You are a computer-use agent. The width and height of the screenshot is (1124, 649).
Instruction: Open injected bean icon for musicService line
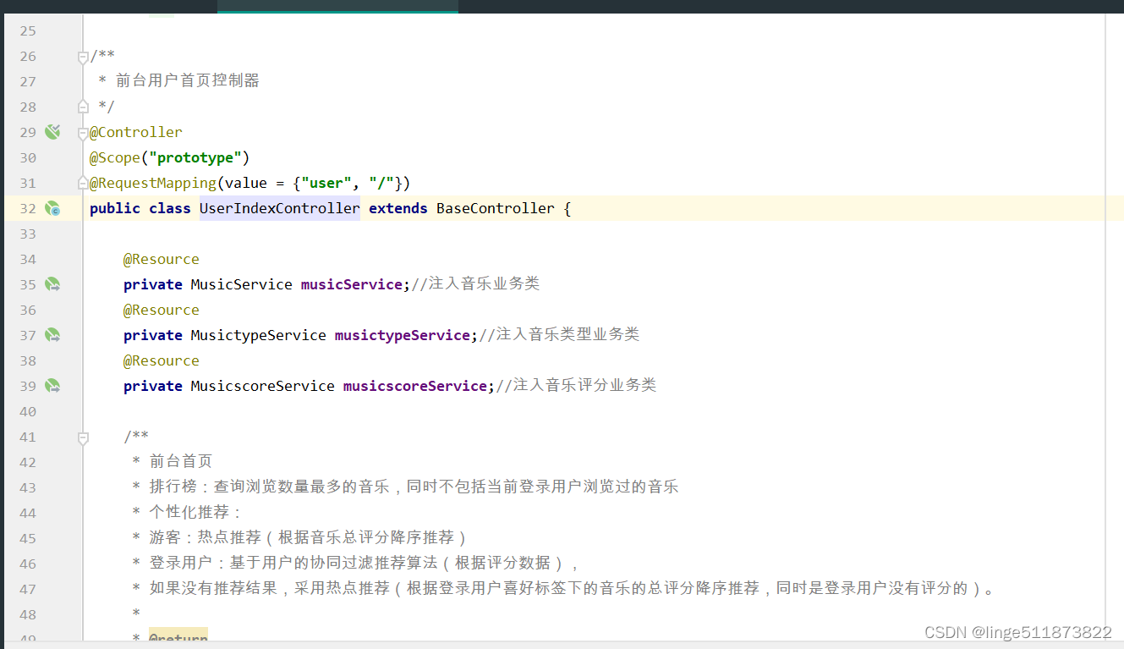tap(52, 284)
